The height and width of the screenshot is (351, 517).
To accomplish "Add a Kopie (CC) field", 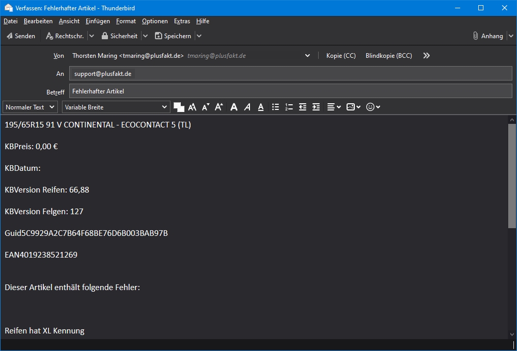I will 341,56.
